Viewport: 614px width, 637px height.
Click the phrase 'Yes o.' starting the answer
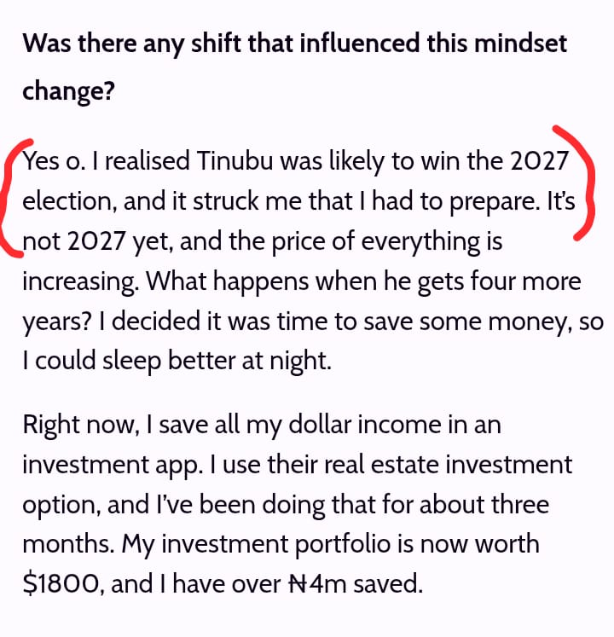pyautogui.click(x=54, y=160)
